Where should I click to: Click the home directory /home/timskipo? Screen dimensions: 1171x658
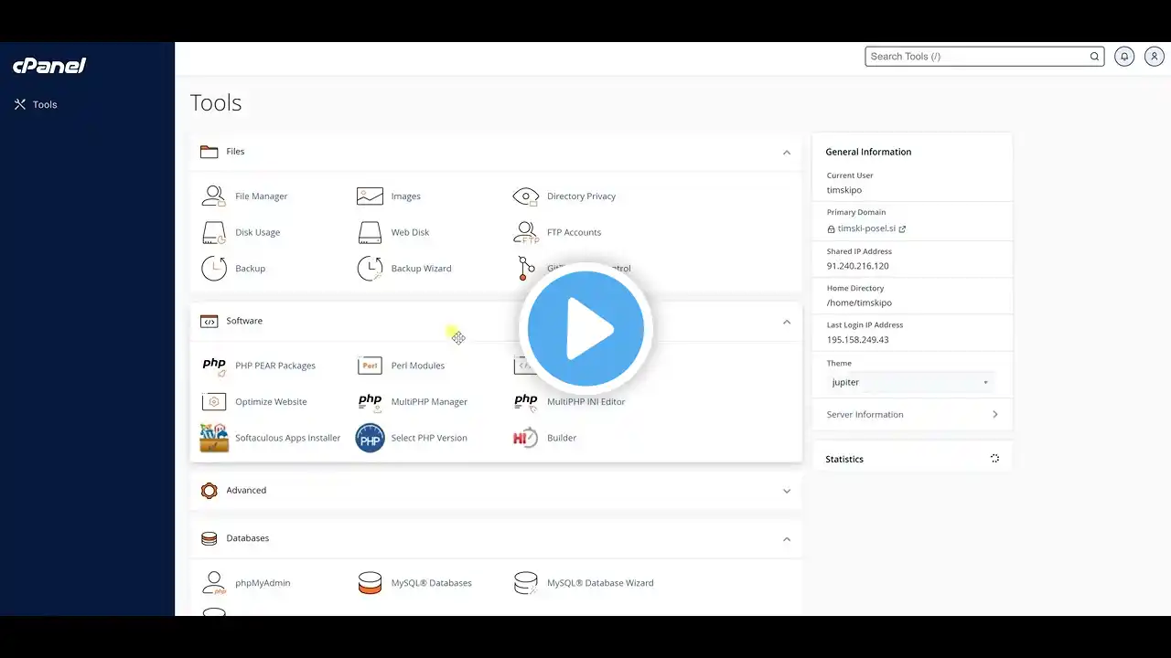click(859, 302)
